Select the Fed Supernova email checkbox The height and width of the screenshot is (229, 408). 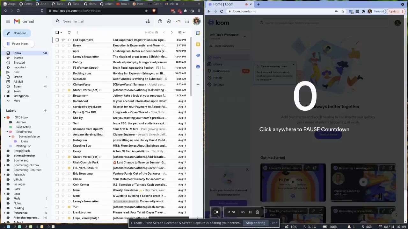pyautogui.click(x=57, y=40)
